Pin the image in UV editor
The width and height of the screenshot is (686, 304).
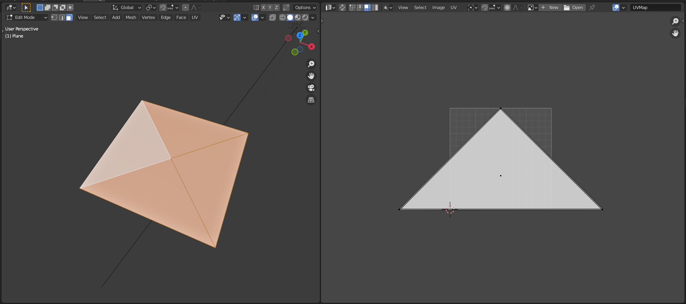click(592, 8)
